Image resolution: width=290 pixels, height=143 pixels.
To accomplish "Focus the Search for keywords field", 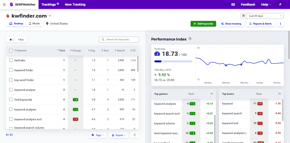I will tap(119, 40).
